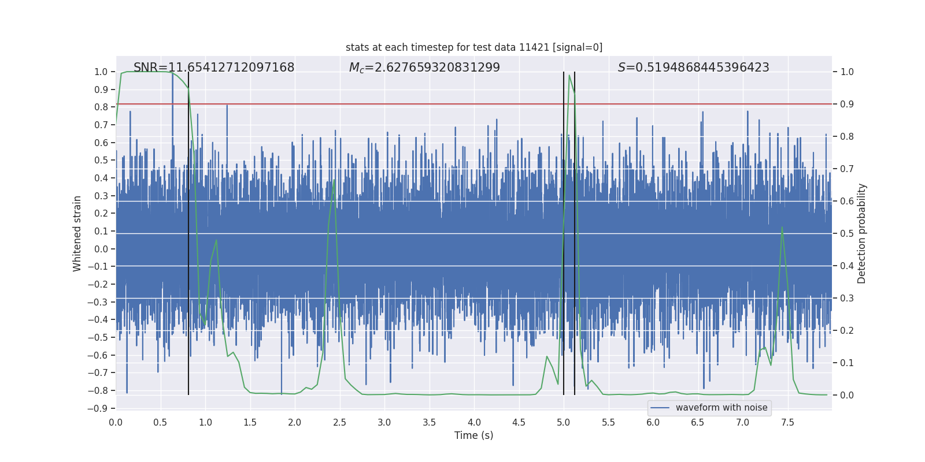This screenshot has height=462, width=925.
Task: Click the chirp mass M_c annotation
Action: point(424,68)
